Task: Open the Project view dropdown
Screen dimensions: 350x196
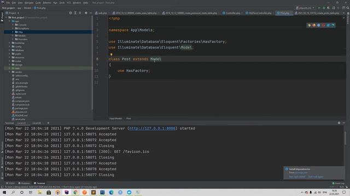Action: pyautogui.click(x=13, y=13)
